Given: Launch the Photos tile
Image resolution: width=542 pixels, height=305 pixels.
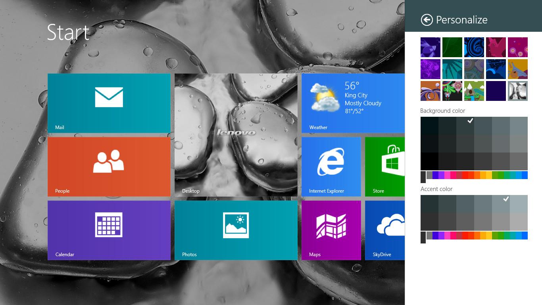Looking at the screenshot, I should (x=236, y=230).
